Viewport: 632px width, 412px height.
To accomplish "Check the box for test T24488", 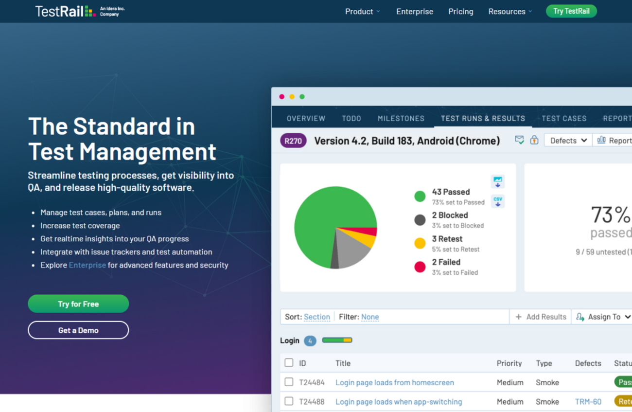I will tap(289, 401).
